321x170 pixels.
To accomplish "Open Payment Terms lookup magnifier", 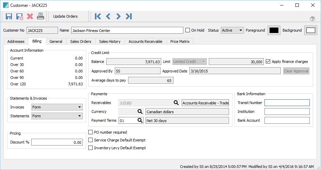I will coord(140,120).
